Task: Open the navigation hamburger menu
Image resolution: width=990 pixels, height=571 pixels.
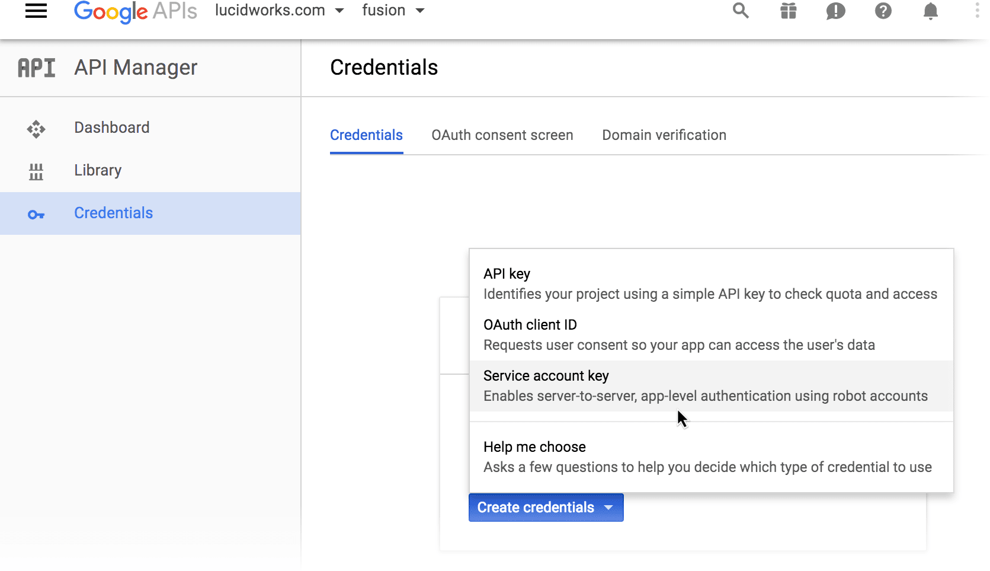Action: coord(36,11)
